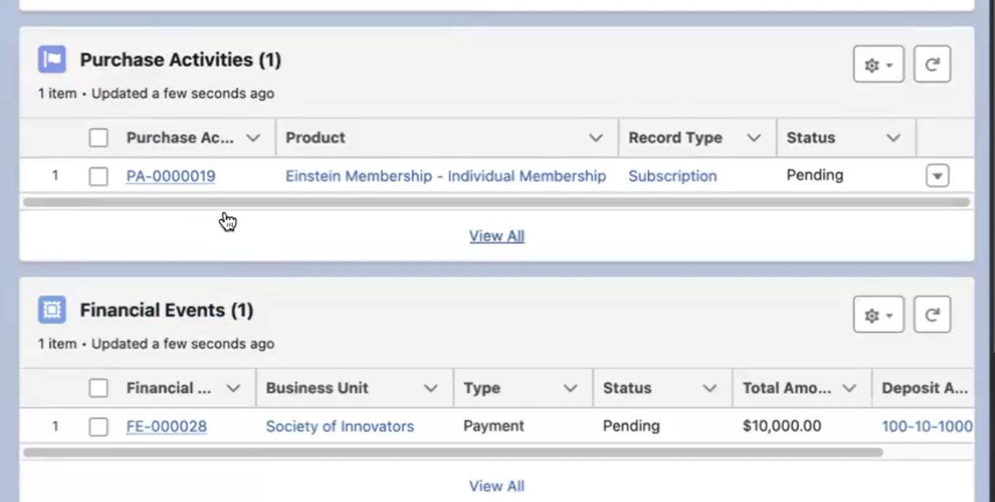Open Business Unit column dropdown
The image size is (995, 502).
(x=430, y=388)
